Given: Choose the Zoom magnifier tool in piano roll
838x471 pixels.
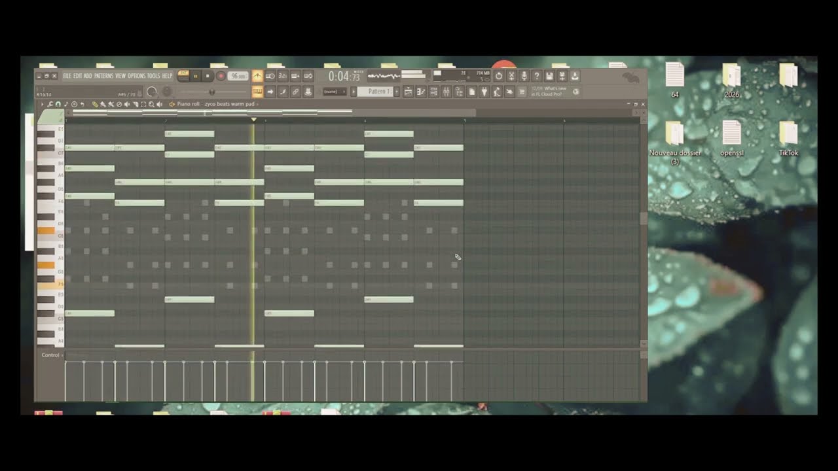Looking at the screenshot, I should click(x=151, y=104).
